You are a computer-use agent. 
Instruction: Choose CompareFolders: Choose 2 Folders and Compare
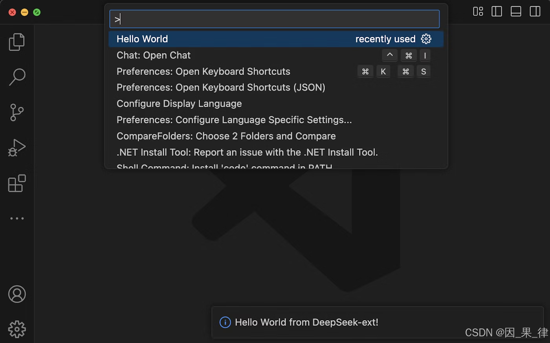click(276, 136)
